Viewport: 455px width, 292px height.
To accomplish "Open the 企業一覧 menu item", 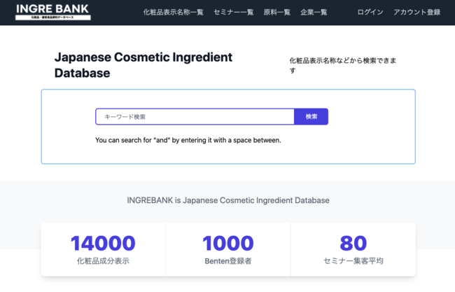I will point(314,12).
